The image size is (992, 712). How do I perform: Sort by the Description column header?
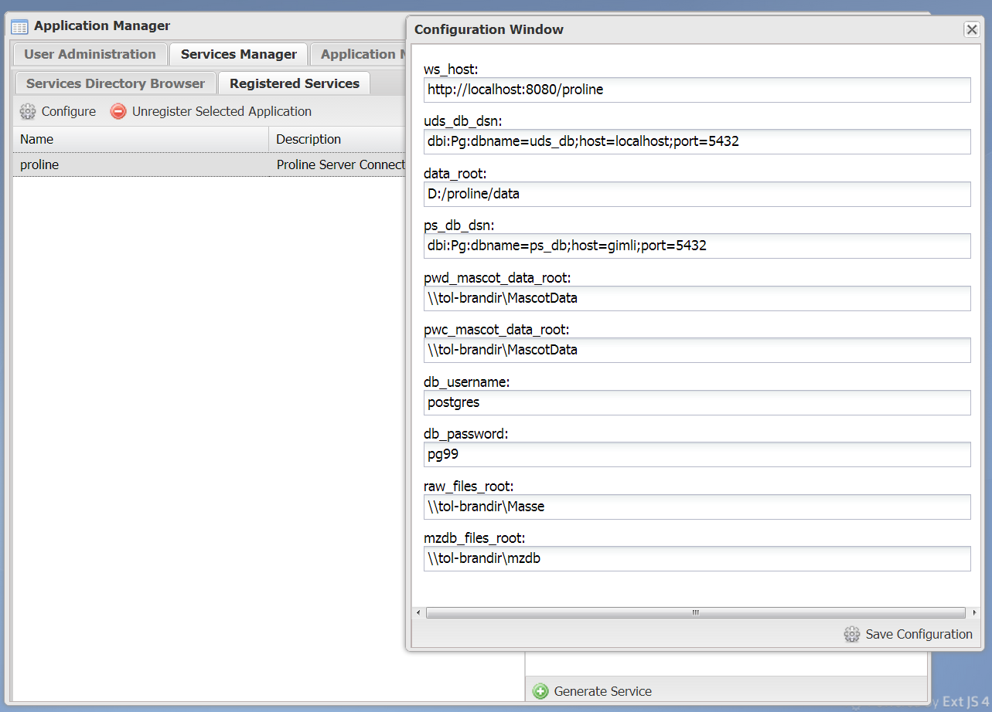336,139
